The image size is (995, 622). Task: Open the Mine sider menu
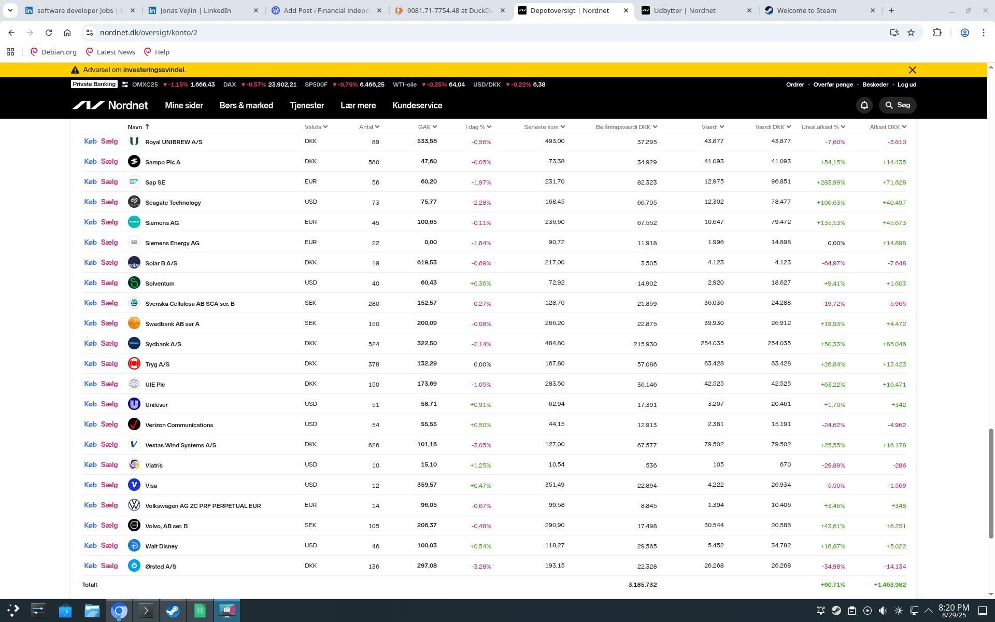[184, 105]
